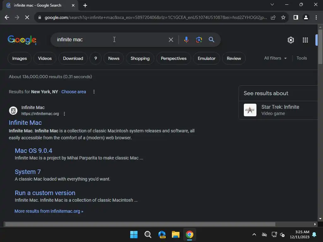This screenshot has width=323, height=242.
Task: Click the Infinite Mac site favicon
Action: click(13, 111)
